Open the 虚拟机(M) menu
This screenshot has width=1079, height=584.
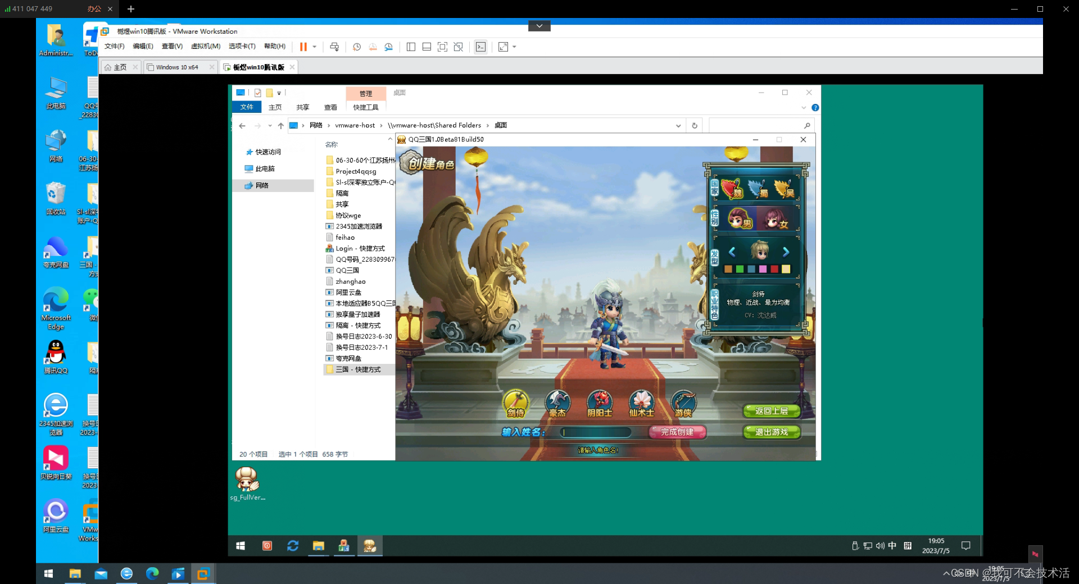tap(206, 46)
